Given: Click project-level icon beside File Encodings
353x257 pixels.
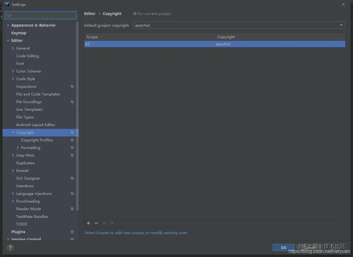Looking at the screenshot, I should coord(72,102).
